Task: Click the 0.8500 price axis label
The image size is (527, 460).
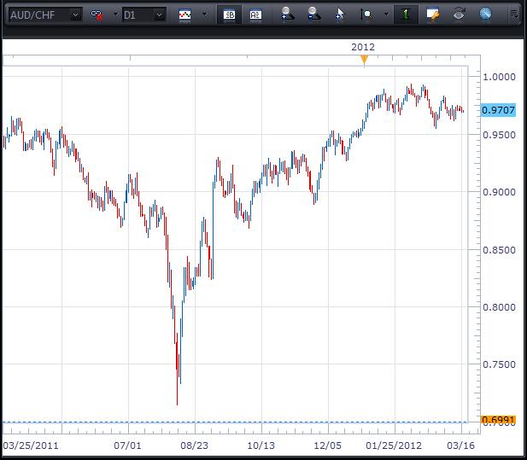Action: coord(499,250)
